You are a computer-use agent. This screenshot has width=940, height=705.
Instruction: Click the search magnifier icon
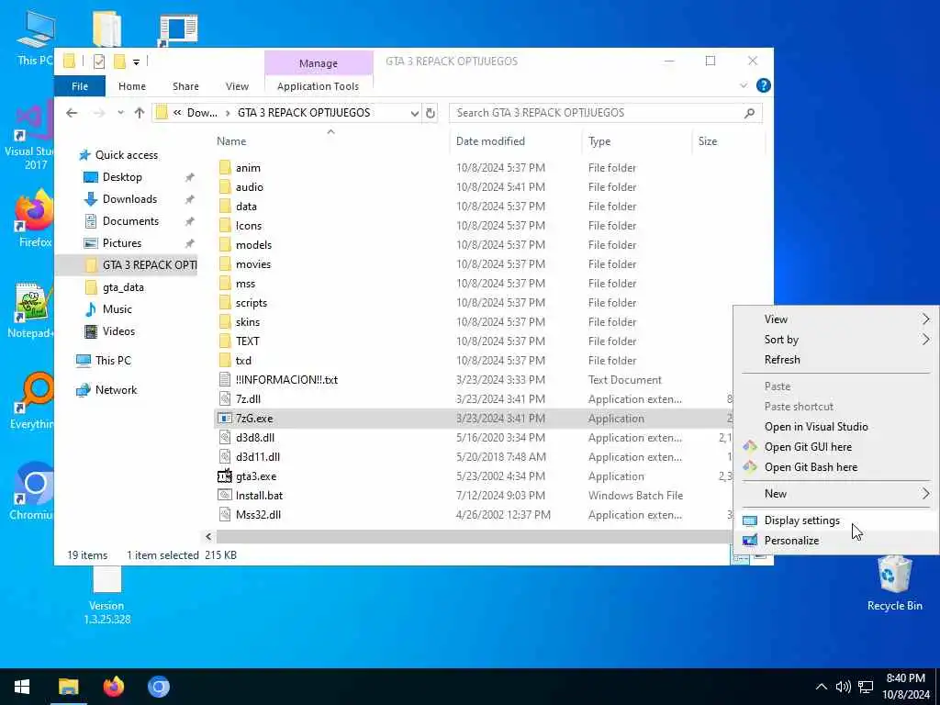[x=749, y=113]
